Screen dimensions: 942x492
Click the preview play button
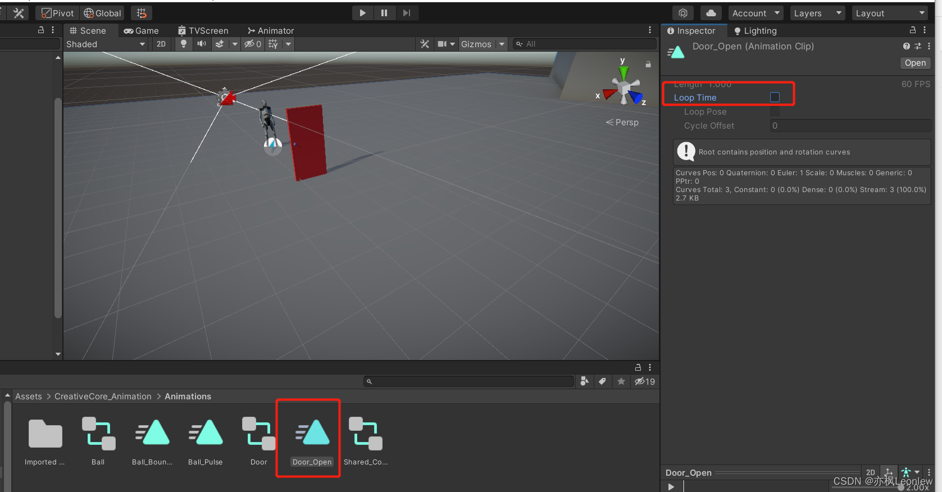(x=671, y=486)
